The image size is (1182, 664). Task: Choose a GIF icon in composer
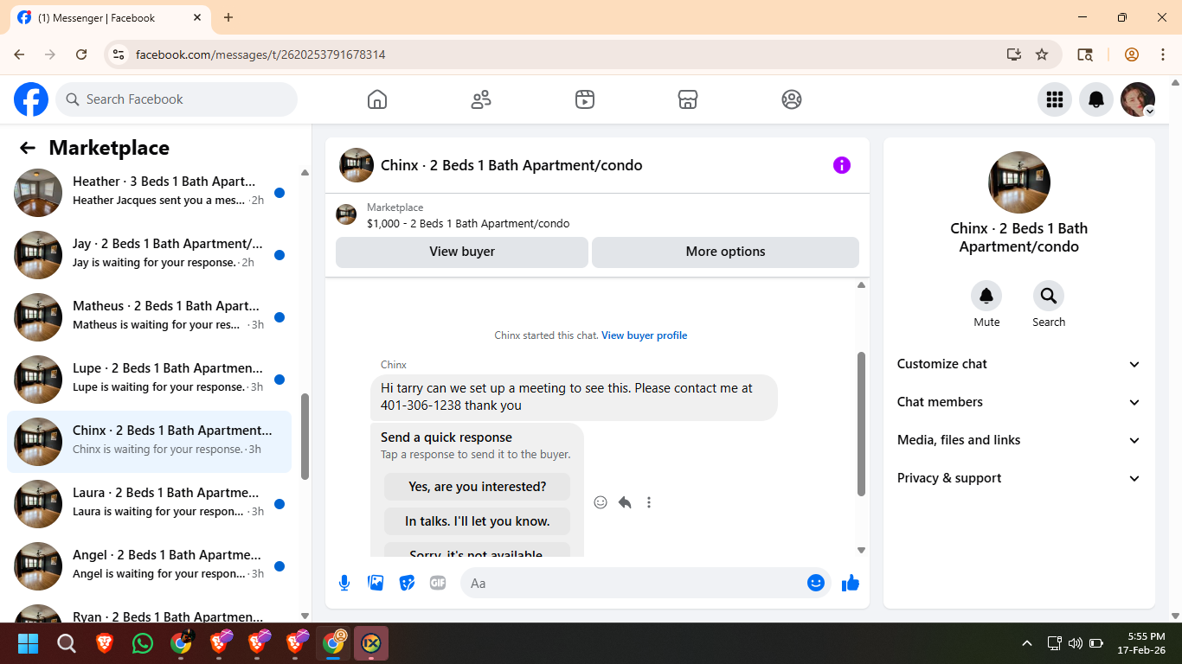point(438,583)
